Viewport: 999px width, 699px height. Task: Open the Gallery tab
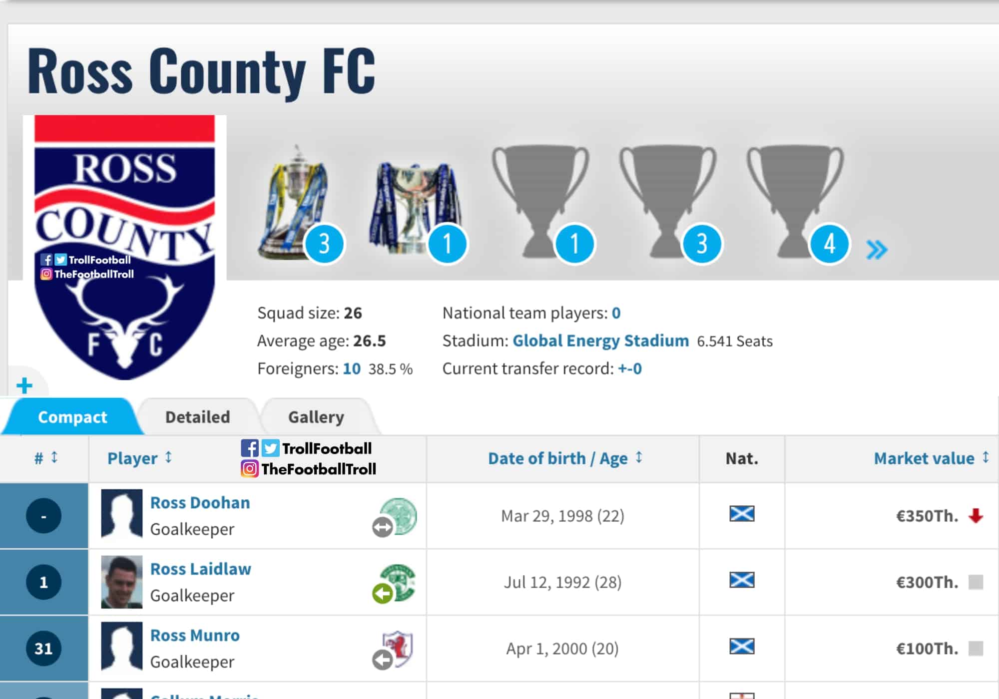pyautogui.click(x=316, y=417)
